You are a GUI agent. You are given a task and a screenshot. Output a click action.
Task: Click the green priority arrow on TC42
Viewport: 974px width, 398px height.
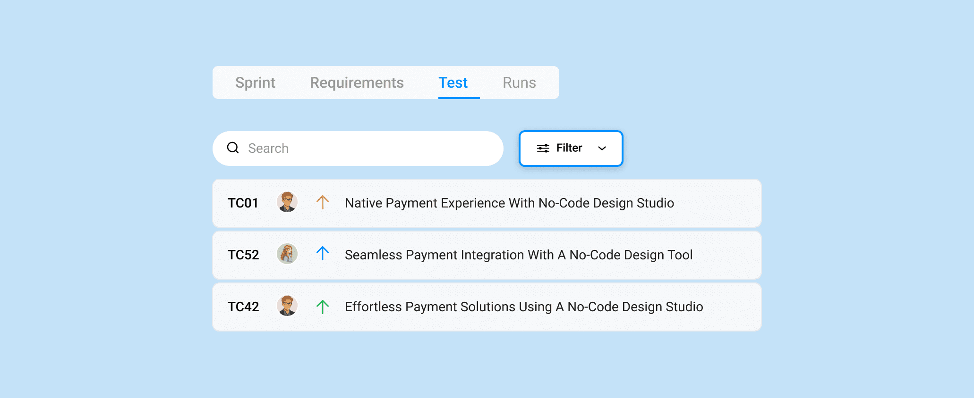(323, 307)
